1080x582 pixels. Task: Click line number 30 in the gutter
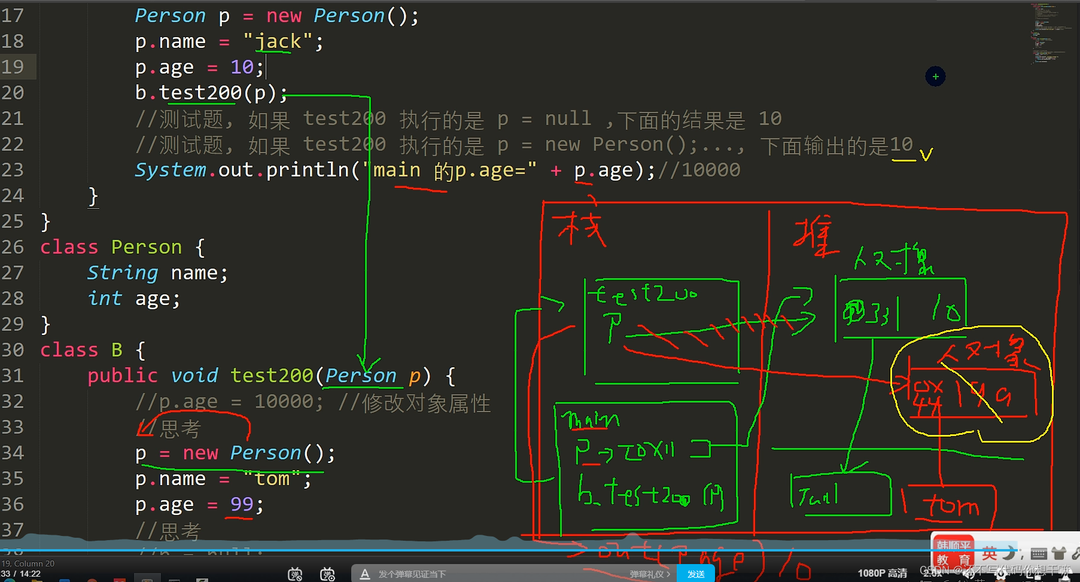click(x=13, y=350)
